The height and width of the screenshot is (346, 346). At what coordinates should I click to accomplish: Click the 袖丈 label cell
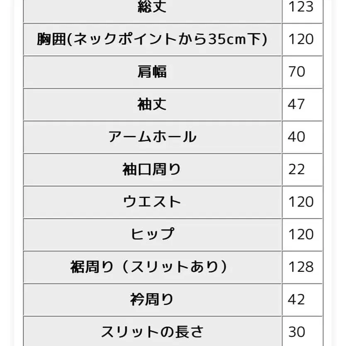[153, 105]
